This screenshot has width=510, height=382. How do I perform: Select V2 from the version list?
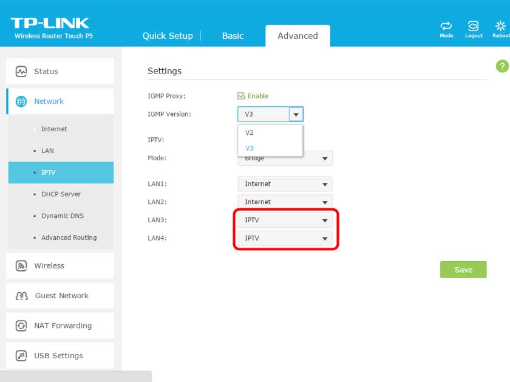pyautogui.click(x=250, y=132)
